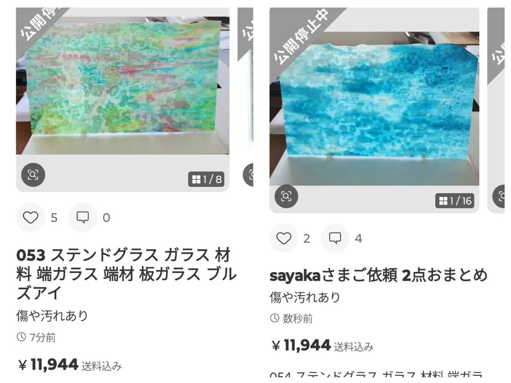
Task: Open comments on listing 053
Action: tap(82, 217)
